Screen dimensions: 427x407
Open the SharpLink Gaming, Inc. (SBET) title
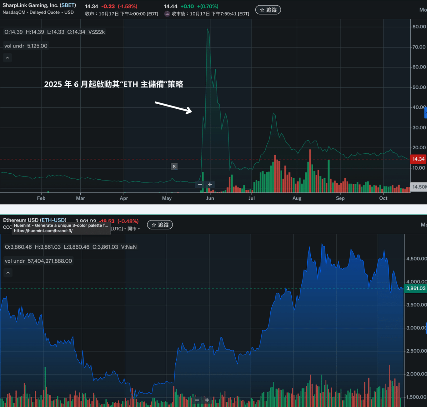point(39,6)
